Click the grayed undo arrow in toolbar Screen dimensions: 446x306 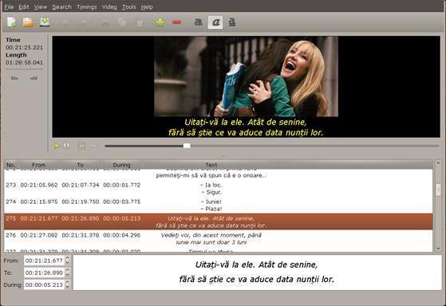[66, 22]
